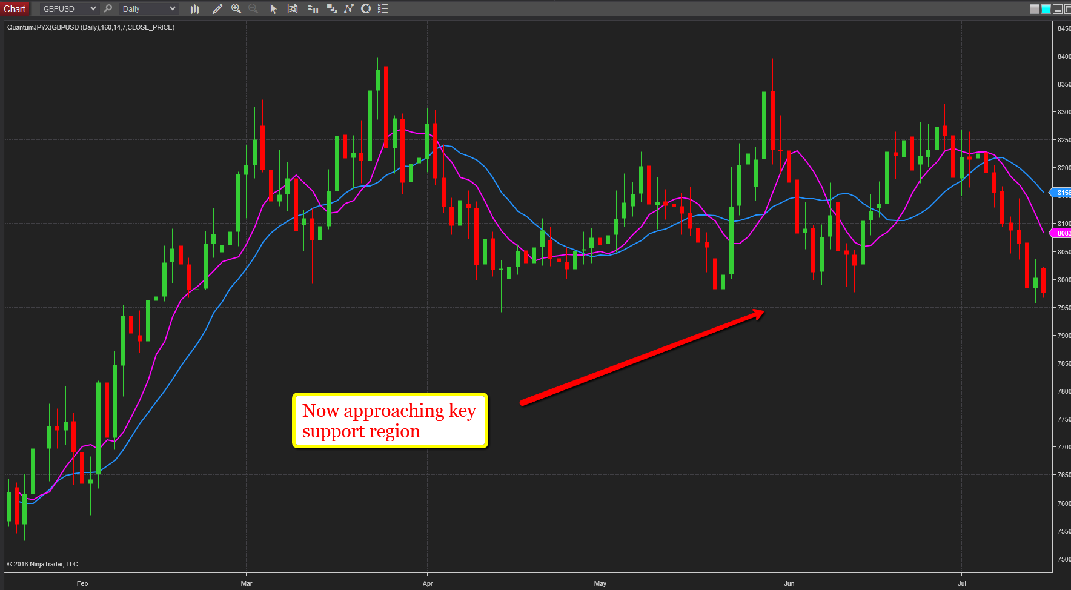This screenshot has height=590, width=1071.
Task: Click the Jul label on time axis
Action: click(x=962, y=583)
